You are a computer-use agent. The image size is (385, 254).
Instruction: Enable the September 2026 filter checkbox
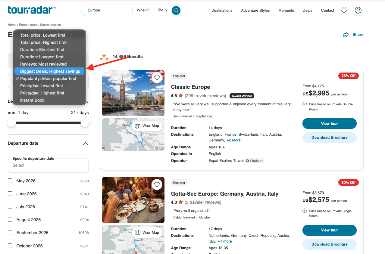(x=10, y=233)
